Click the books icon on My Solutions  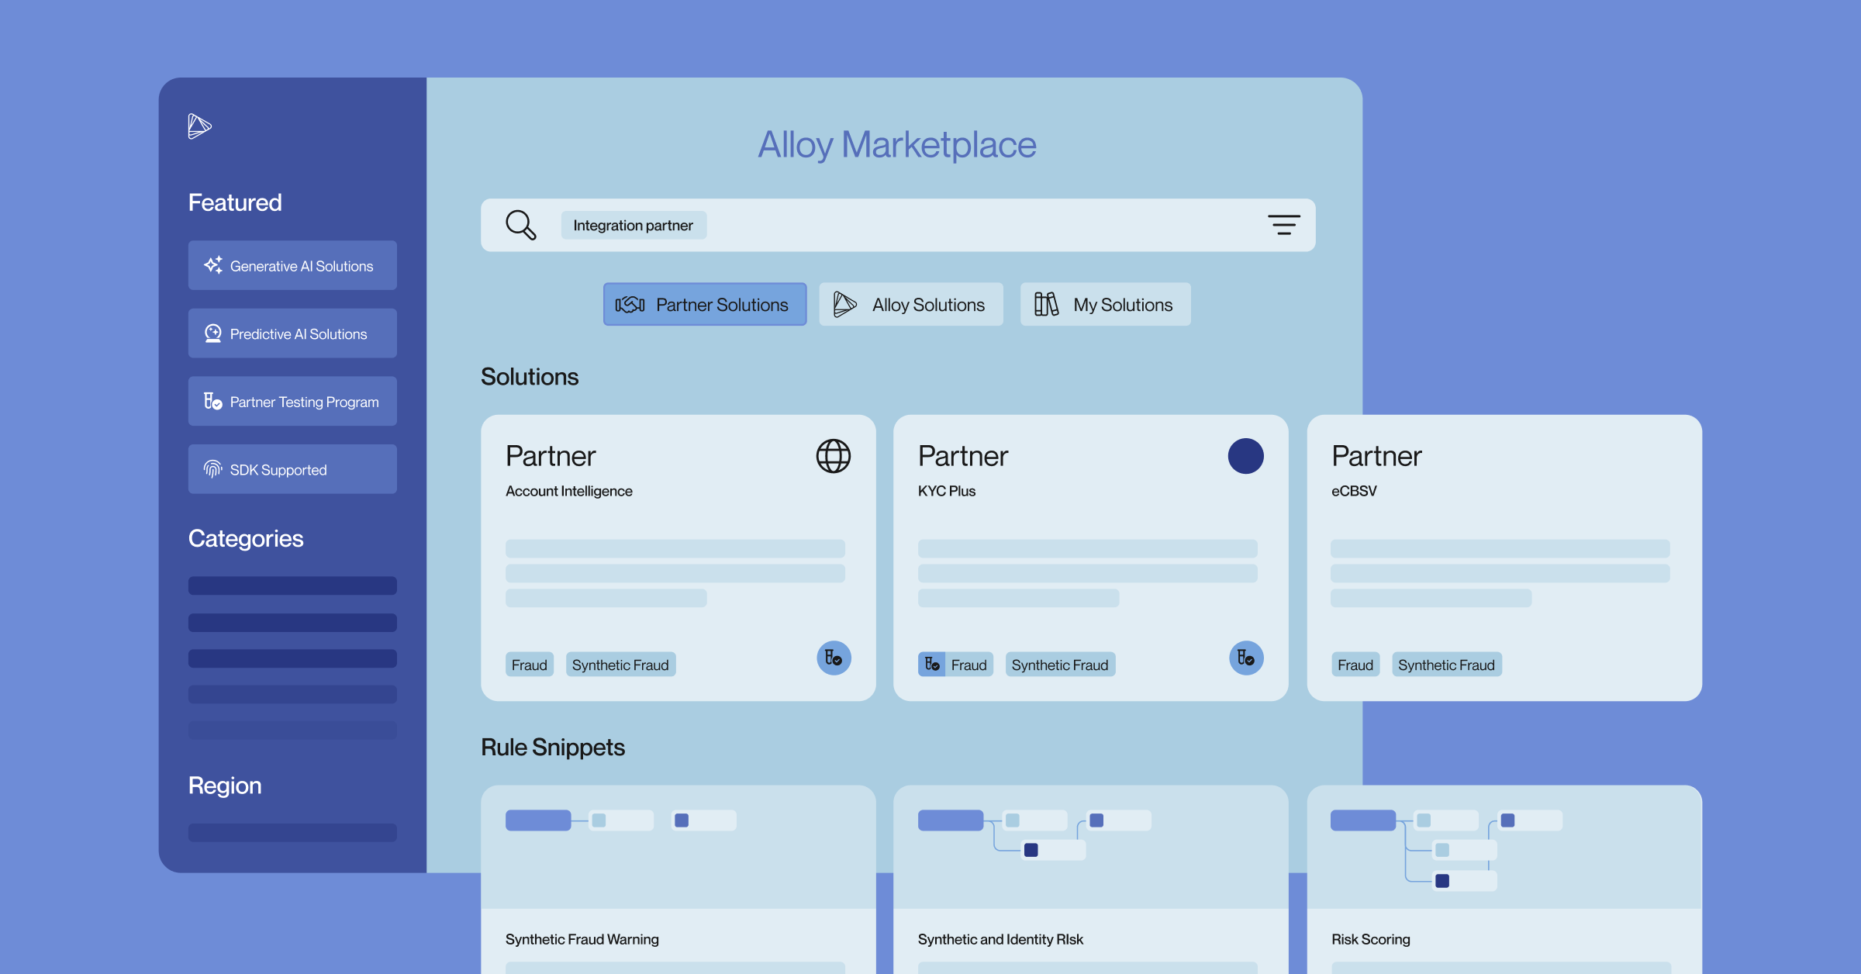(x=1046, y=305)
